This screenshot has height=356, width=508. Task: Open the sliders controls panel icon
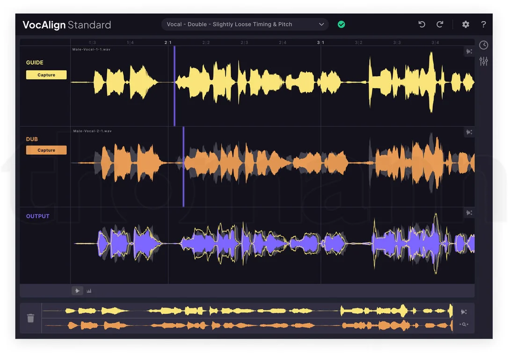[484, 61]
